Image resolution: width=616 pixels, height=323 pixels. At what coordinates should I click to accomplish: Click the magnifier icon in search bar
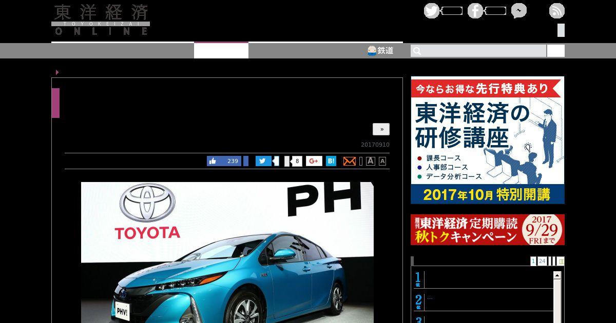click(x=417, y=51)
